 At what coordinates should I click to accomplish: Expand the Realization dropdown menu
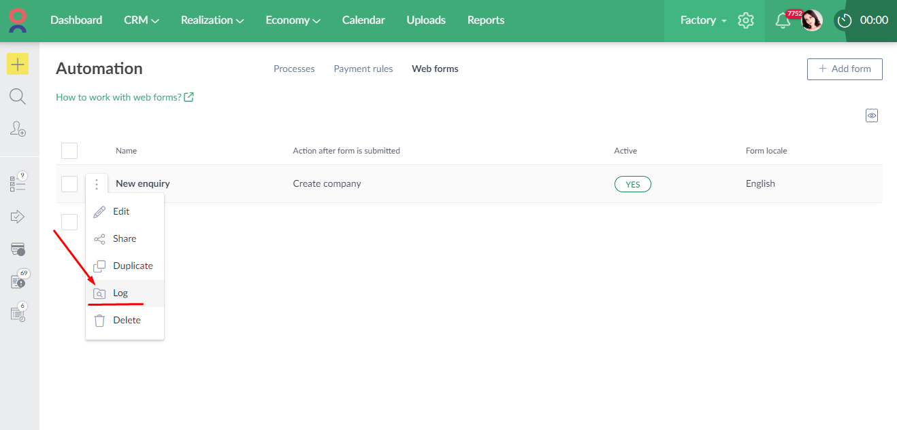coord(212,20)
